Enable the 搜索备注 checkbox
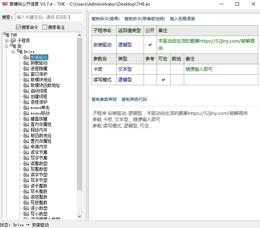260x228 pixels. click(45, 27)
